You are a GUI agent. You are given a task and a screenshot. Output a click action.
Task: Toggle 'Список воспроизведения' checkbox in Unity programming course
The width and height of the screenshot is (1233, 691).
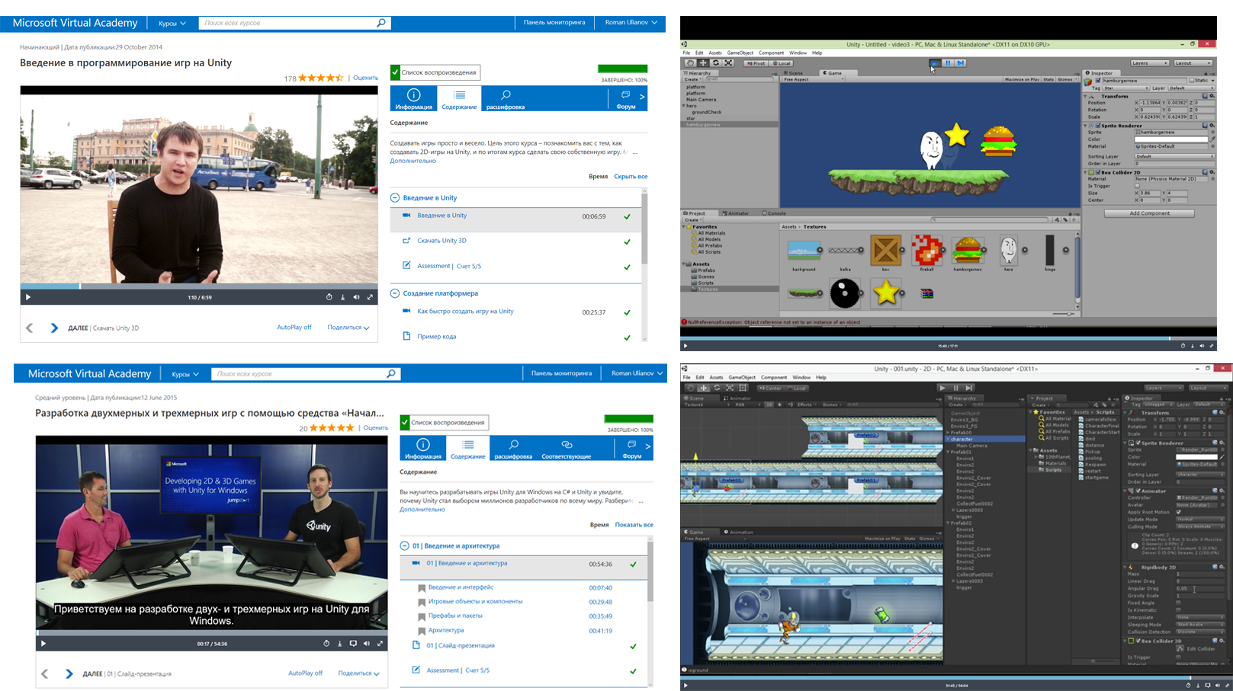(395, 72)
